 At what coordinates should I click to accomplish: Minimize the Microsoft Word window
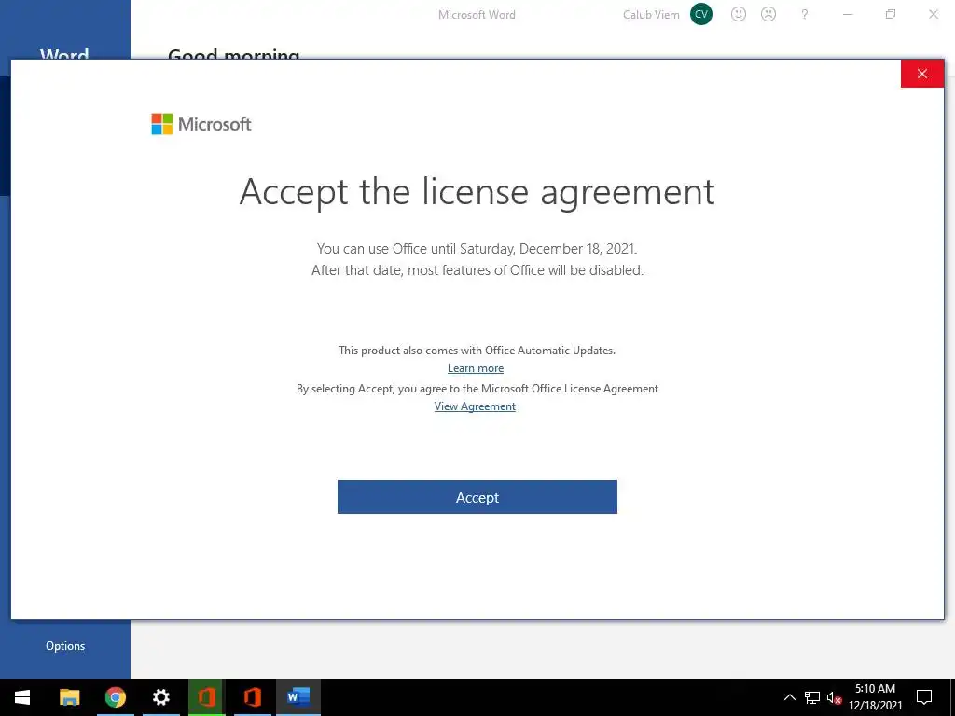847,14
